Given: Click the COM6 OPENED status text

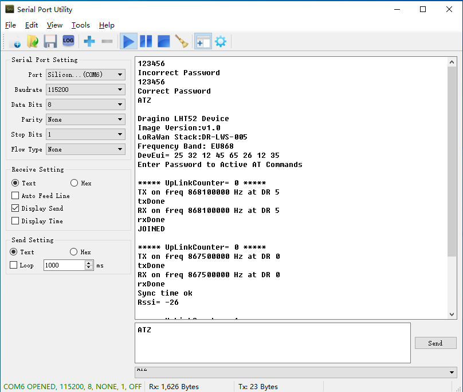Looking at the screenshot, I should pos(72,387).
